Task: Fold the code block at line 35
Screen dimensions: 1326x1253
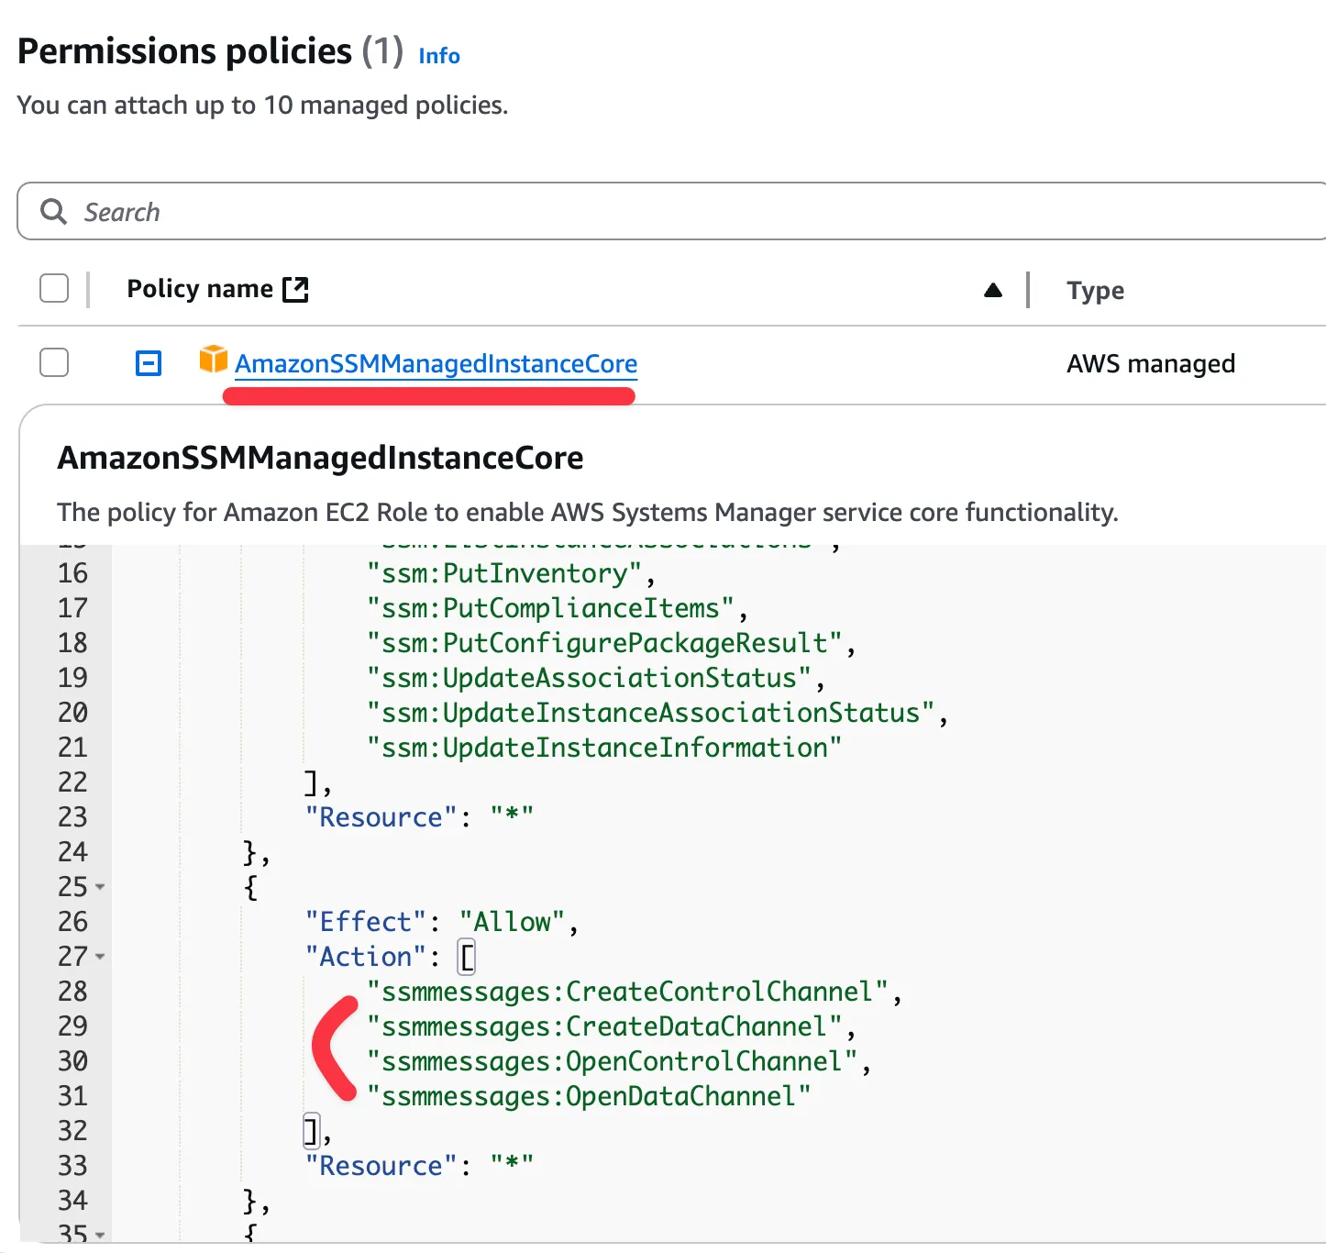Action: click(100, 1235)
